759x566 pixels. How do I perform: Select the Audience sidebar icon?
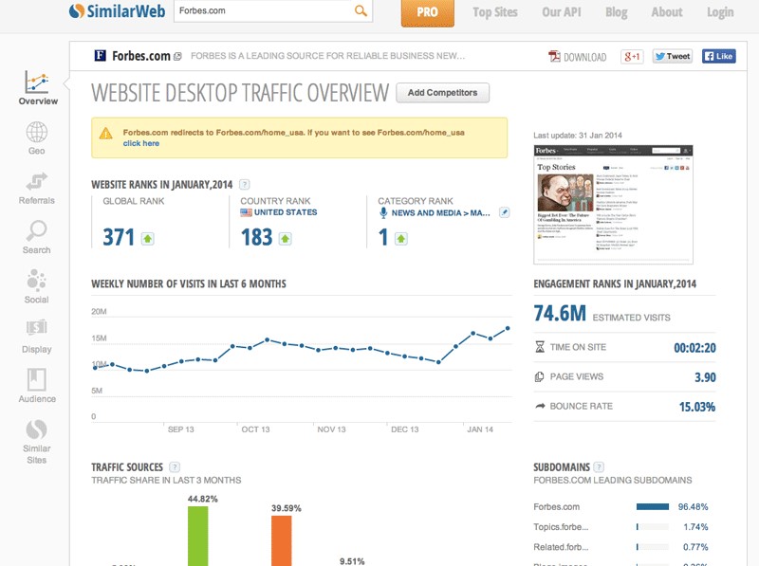click(37, 380)
